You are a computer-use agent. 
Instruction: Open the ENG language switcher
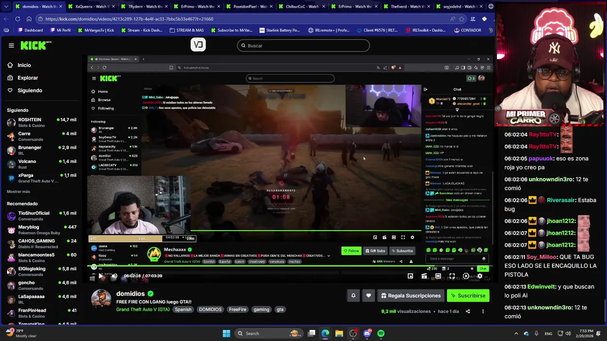(x=548, y=333)
